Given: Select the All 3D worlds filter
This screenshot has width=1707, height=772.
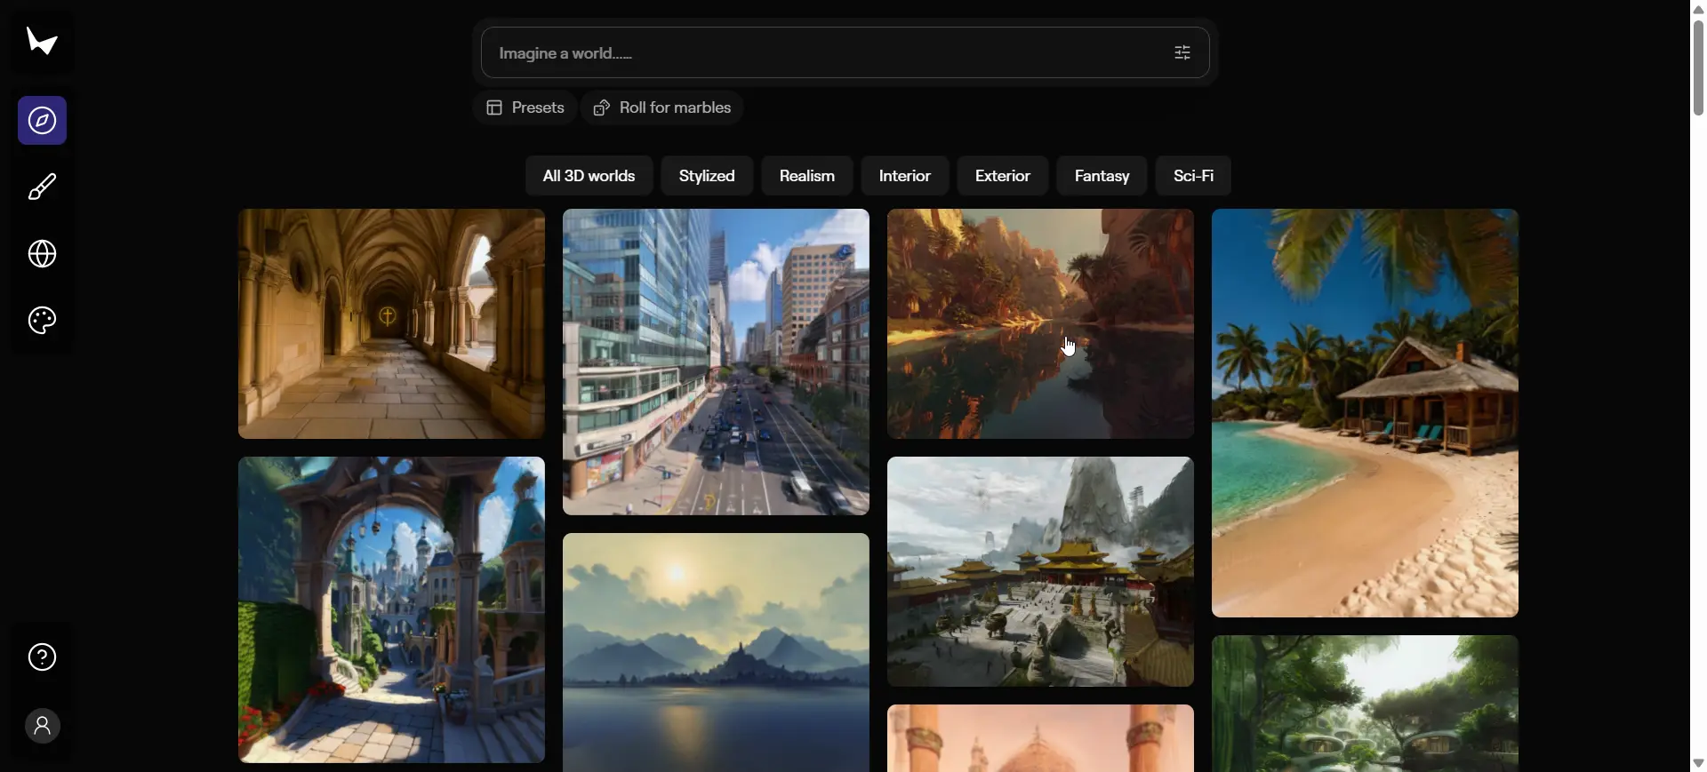Looking at the screenshot, I should [589, 176].
